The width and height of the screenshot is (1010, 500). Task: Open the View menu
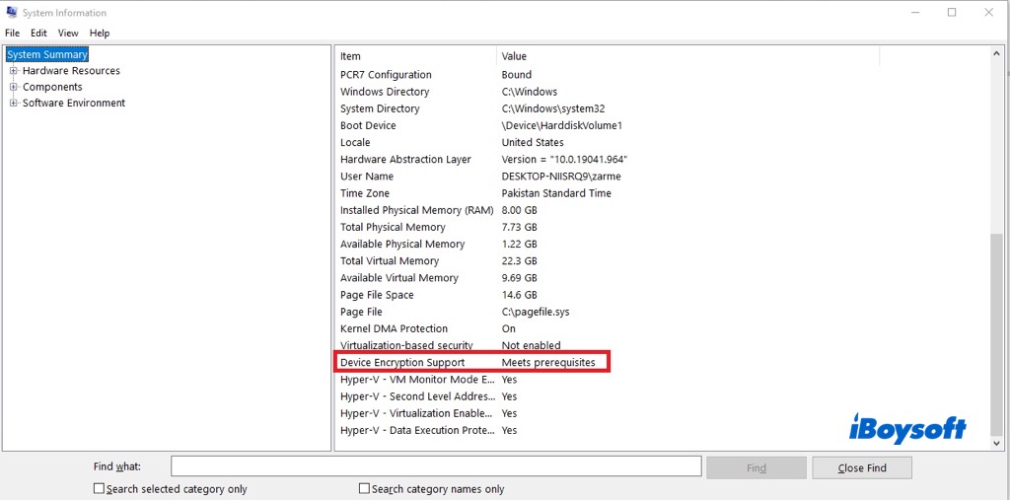[x=68, y=33]
